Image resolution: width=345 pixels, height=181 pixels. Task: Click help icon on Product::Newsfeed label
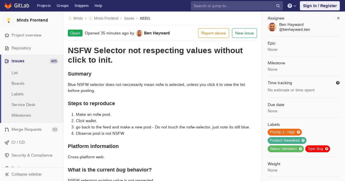click(x=303, y=140)
